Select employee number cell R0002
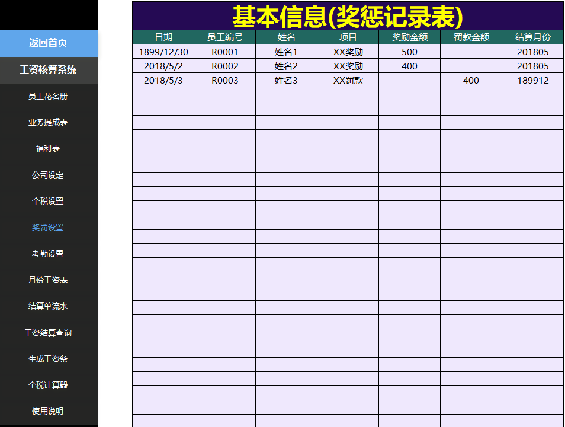The height and width of the screenshot is (427, 565). [225, 66]
